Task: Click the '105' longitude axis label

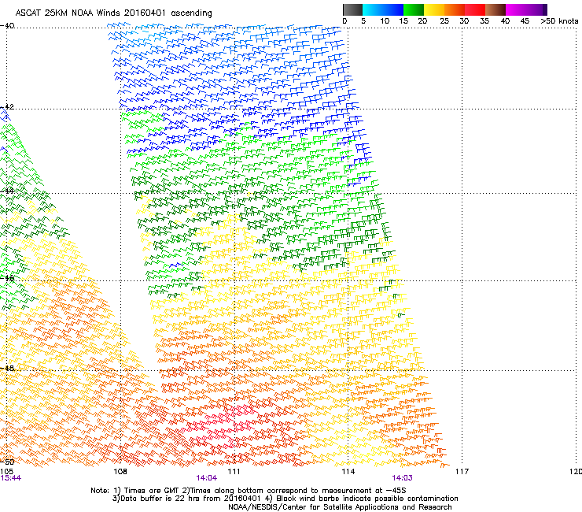Action: pos(6,472)
